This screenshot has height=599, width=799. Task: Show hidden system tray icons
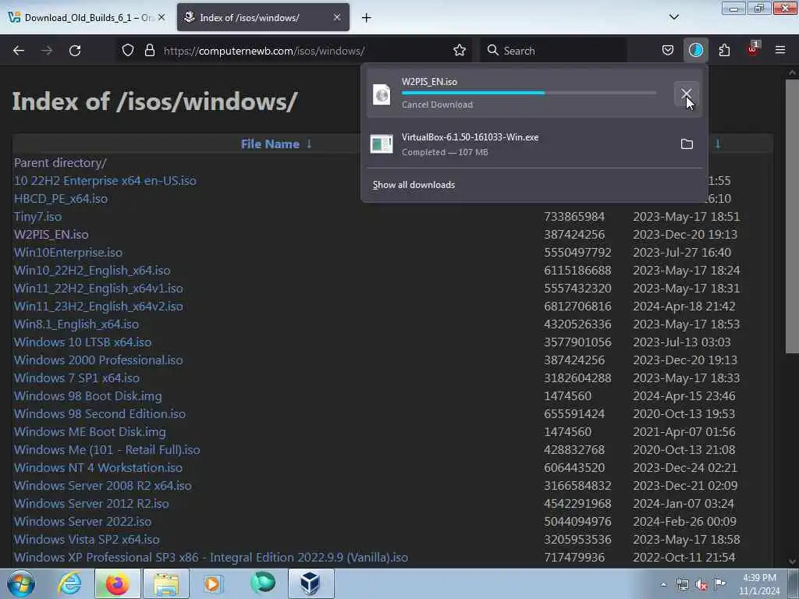[663, 585]
